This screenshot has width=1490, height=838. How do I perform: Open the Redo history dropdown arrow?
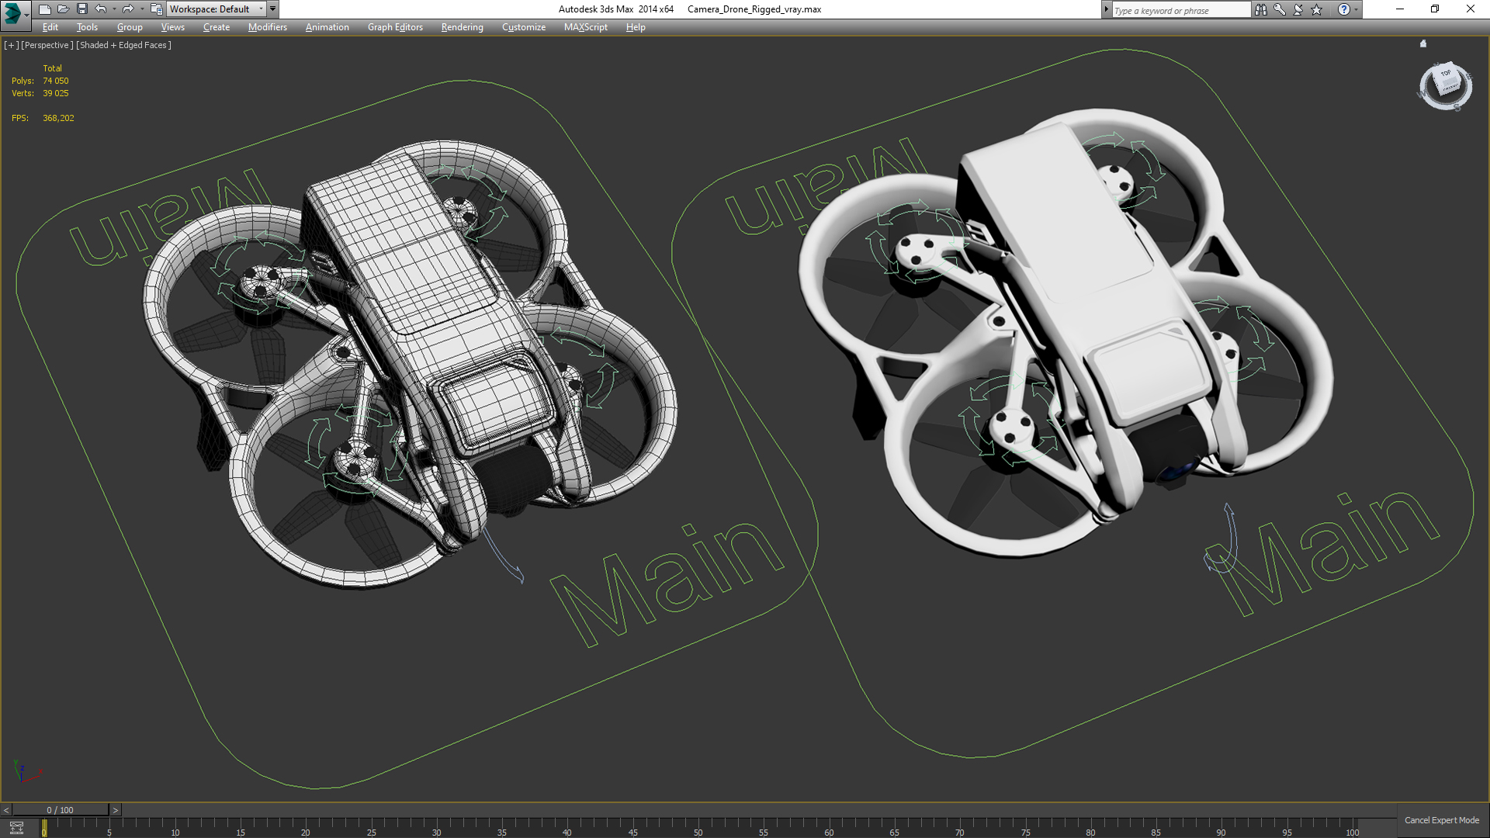(142, 9)
